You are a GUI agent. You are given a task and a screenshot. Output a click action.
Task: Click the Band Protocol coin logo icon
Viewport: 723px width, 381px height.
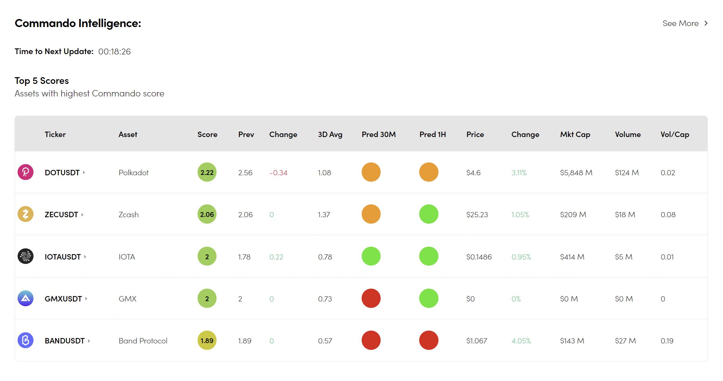(x=25, y=340)
